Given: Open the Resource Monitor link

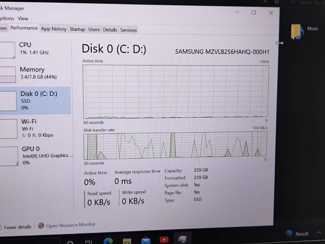Looking at the screenshot, I should pos(71,225).
